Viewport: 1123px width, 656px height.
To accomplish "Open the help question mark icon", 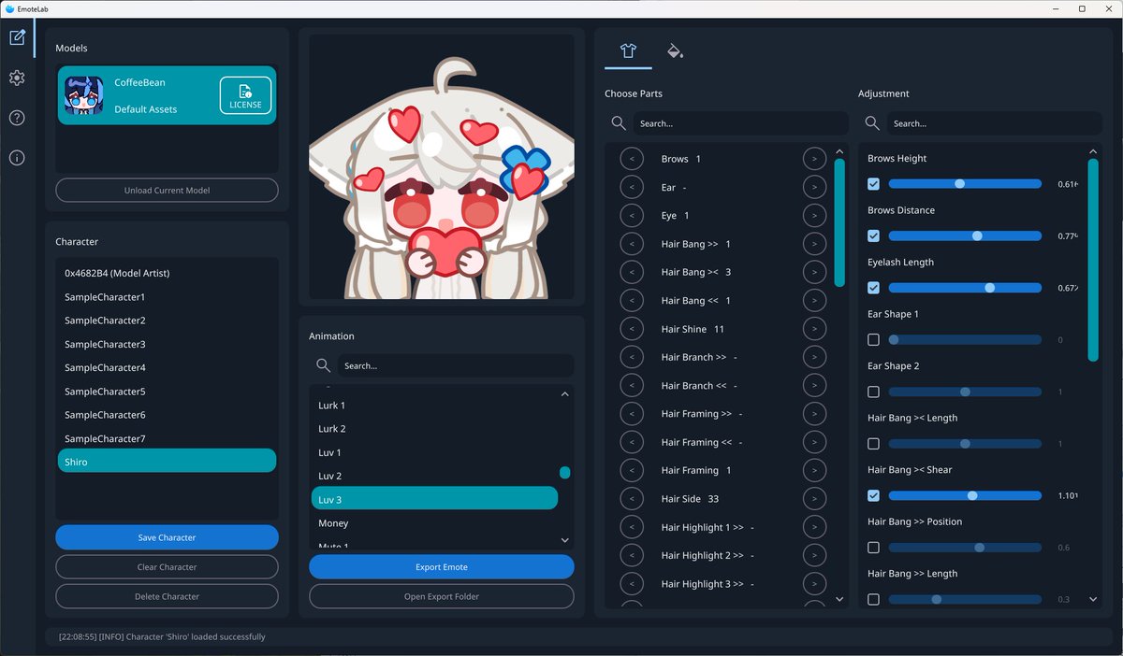I will pyautogui.click(x=17, y=118).
